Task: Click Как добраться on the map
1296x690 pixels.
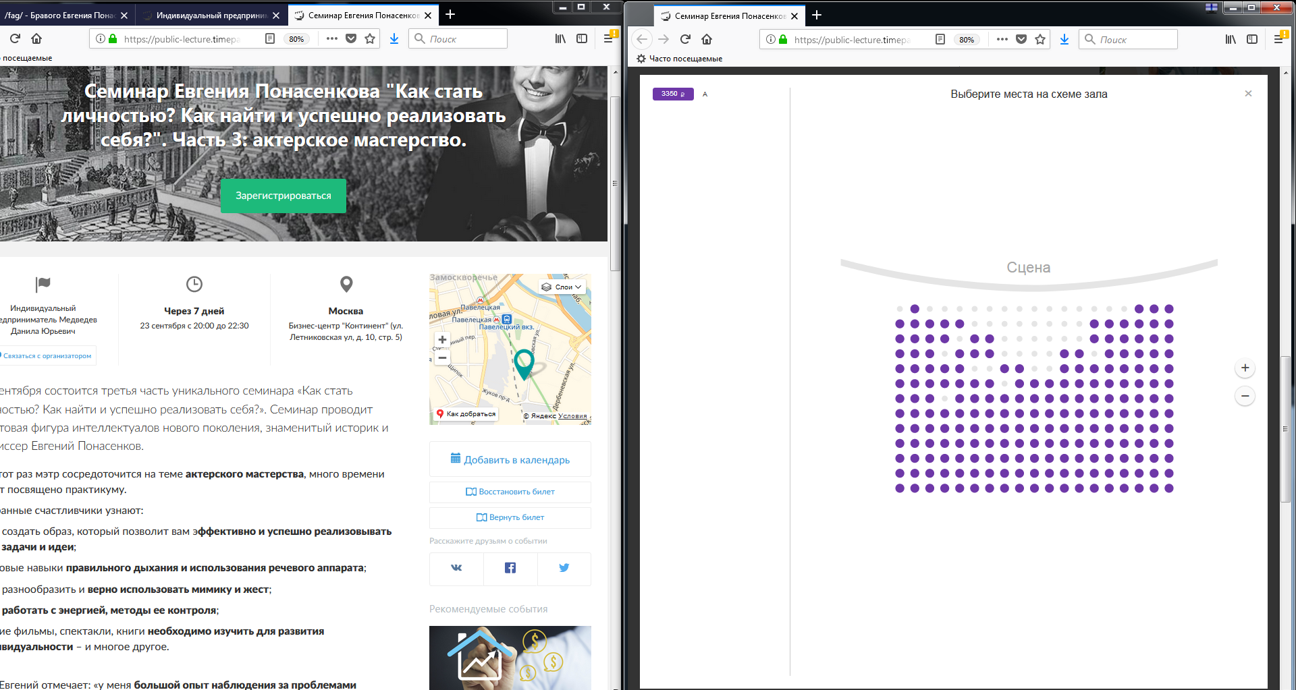Action: coord(466,414)
